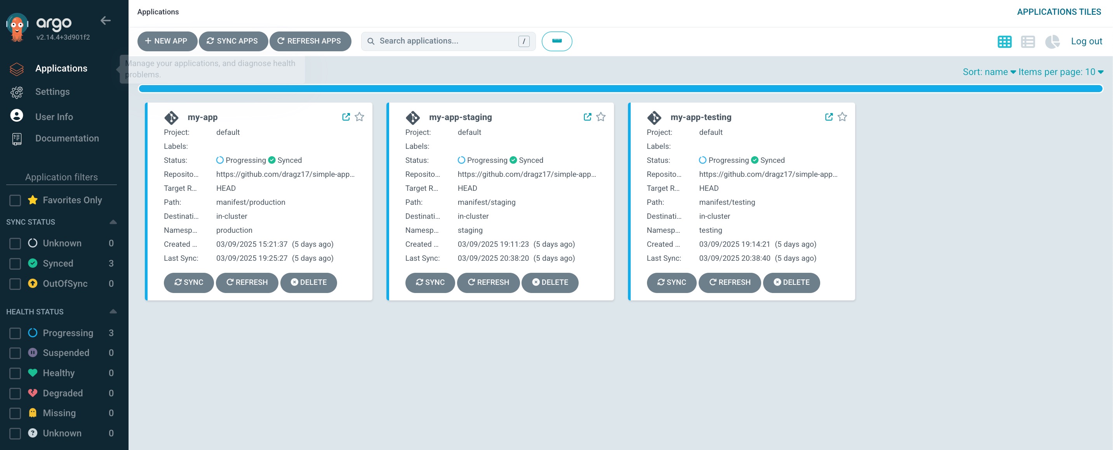
Task: Switch to list view icon
Action: tap(1028, 42)
